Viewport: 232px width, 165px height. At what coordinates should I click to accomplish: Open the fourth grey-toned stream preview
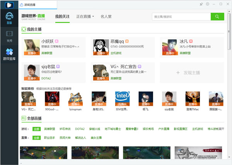click(198, 153)
